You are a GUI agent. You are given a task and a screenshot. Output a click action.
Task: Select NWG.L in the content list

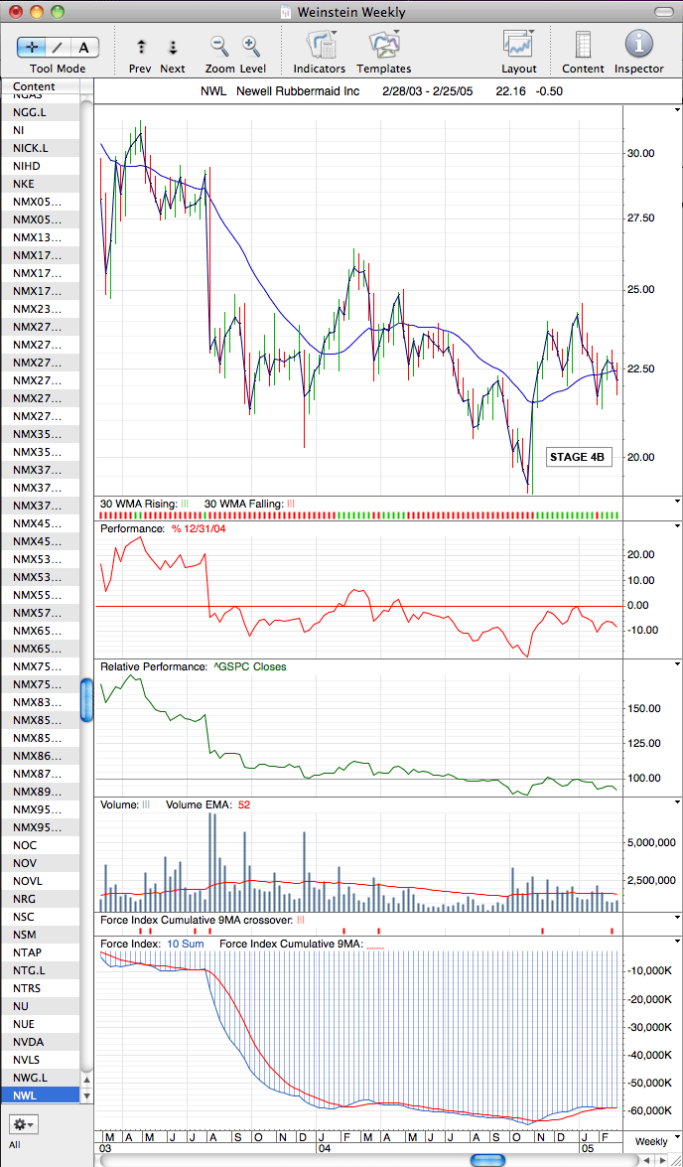[40, 1078]
